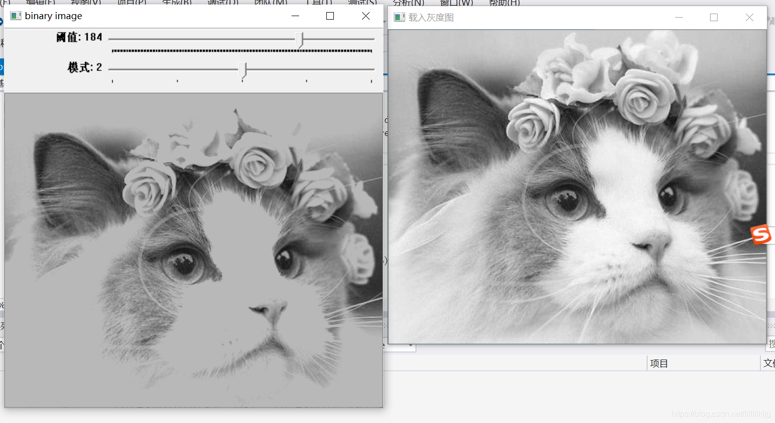Close the 载入灰度图 window
Viewport: 775px width, 423px height.
[x=749, y=18]
